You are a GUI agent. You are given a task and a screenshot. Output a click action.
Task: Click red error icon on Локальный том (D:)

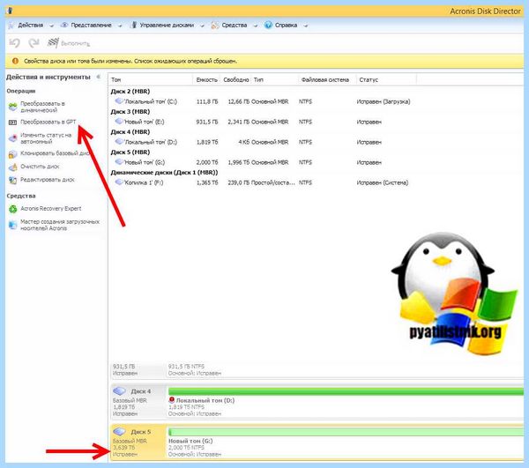(x=171, y=400)
